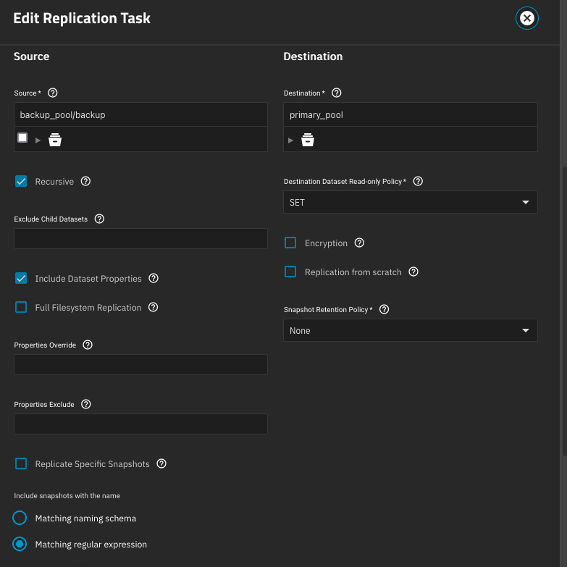Open help for Replication from scratch

click(413, 272)
